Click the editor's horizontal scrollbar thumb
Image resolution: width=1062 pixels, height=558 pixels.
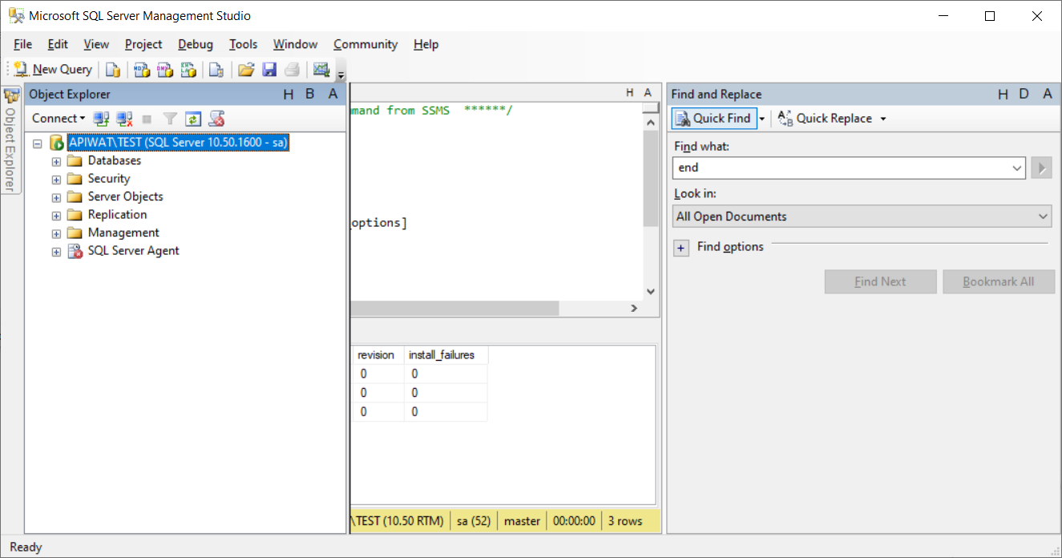(454, 308)
